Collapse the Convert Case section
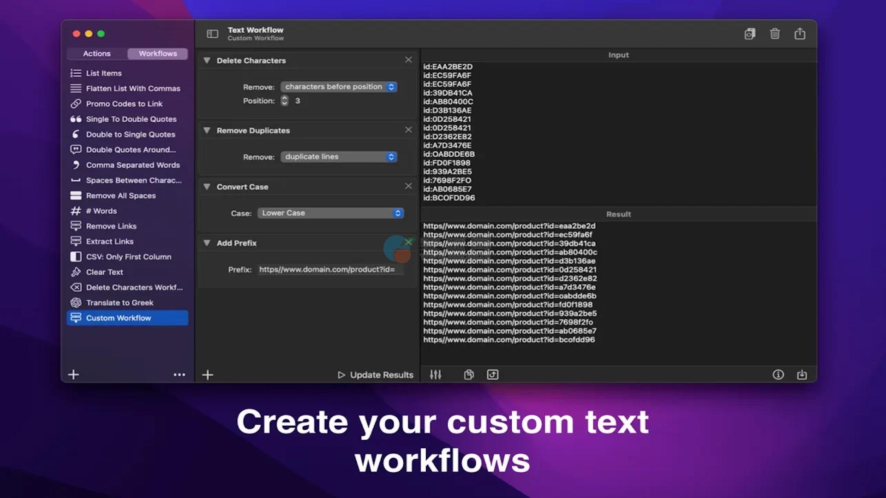The width and height of the screenshot is (886, 498). point(207,187)
